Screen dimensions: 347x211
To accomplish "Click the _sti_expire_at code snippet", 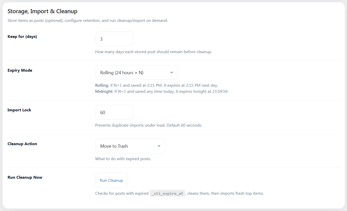I will [167, 193].
